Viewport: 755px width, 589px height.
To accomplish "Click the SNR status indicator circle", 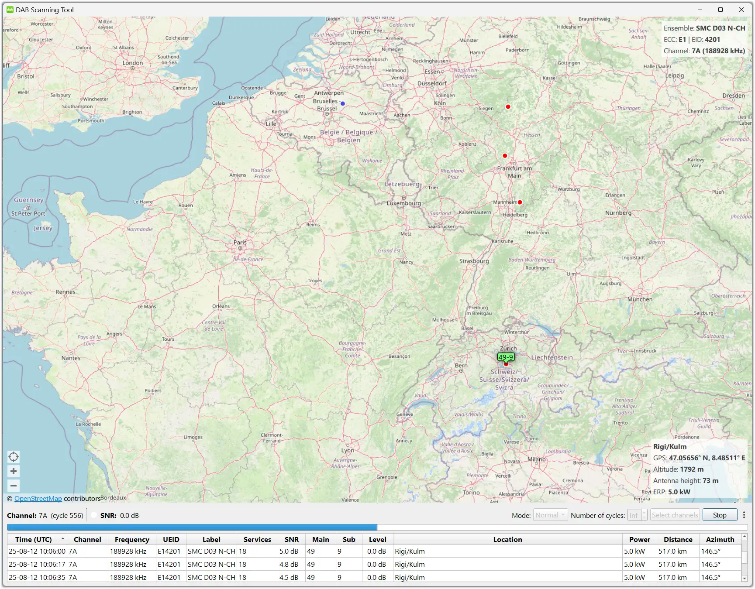I will coord(93,515).
